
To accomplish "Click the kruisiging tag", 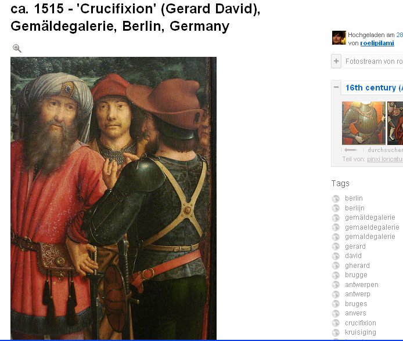I will coord(361,332).
